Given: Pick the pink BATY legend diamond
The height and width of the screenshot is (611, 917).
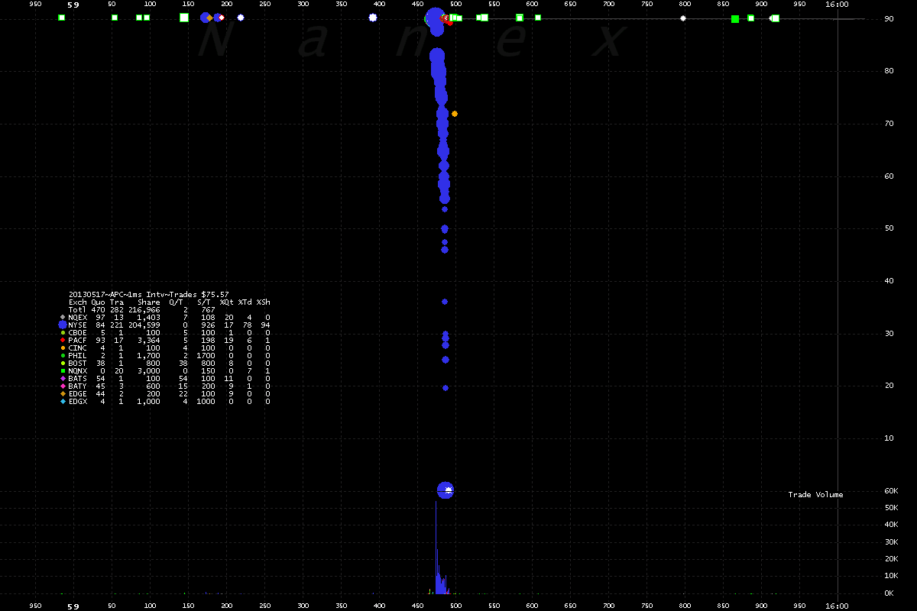Looking at the screenshot, I should click(x=63, y=386).
